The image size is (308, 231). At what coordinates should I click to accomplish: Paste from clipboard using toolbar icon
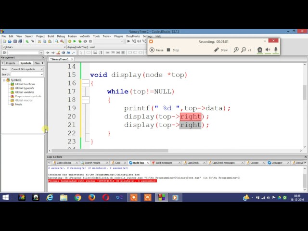[x=50, y=41]
